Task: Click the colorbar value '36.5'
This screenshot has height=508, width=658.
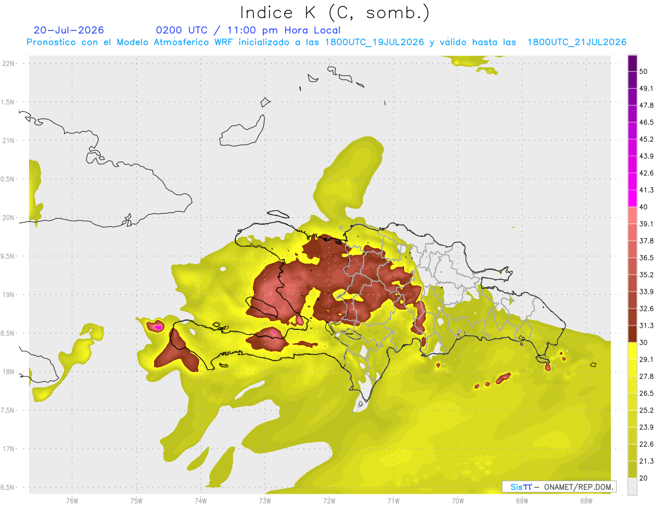Action: 646,258
